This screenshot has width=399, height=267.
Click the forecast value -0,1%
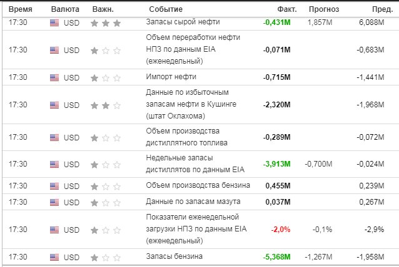click(x=323, y=230)
